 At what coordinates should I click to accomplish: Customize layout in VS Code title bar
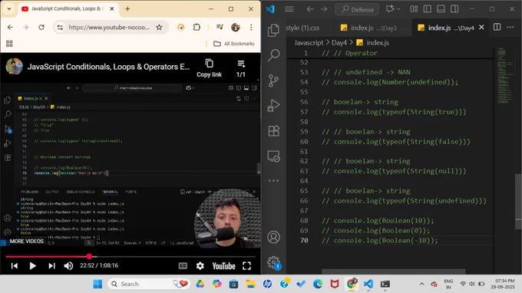(414, 9)
